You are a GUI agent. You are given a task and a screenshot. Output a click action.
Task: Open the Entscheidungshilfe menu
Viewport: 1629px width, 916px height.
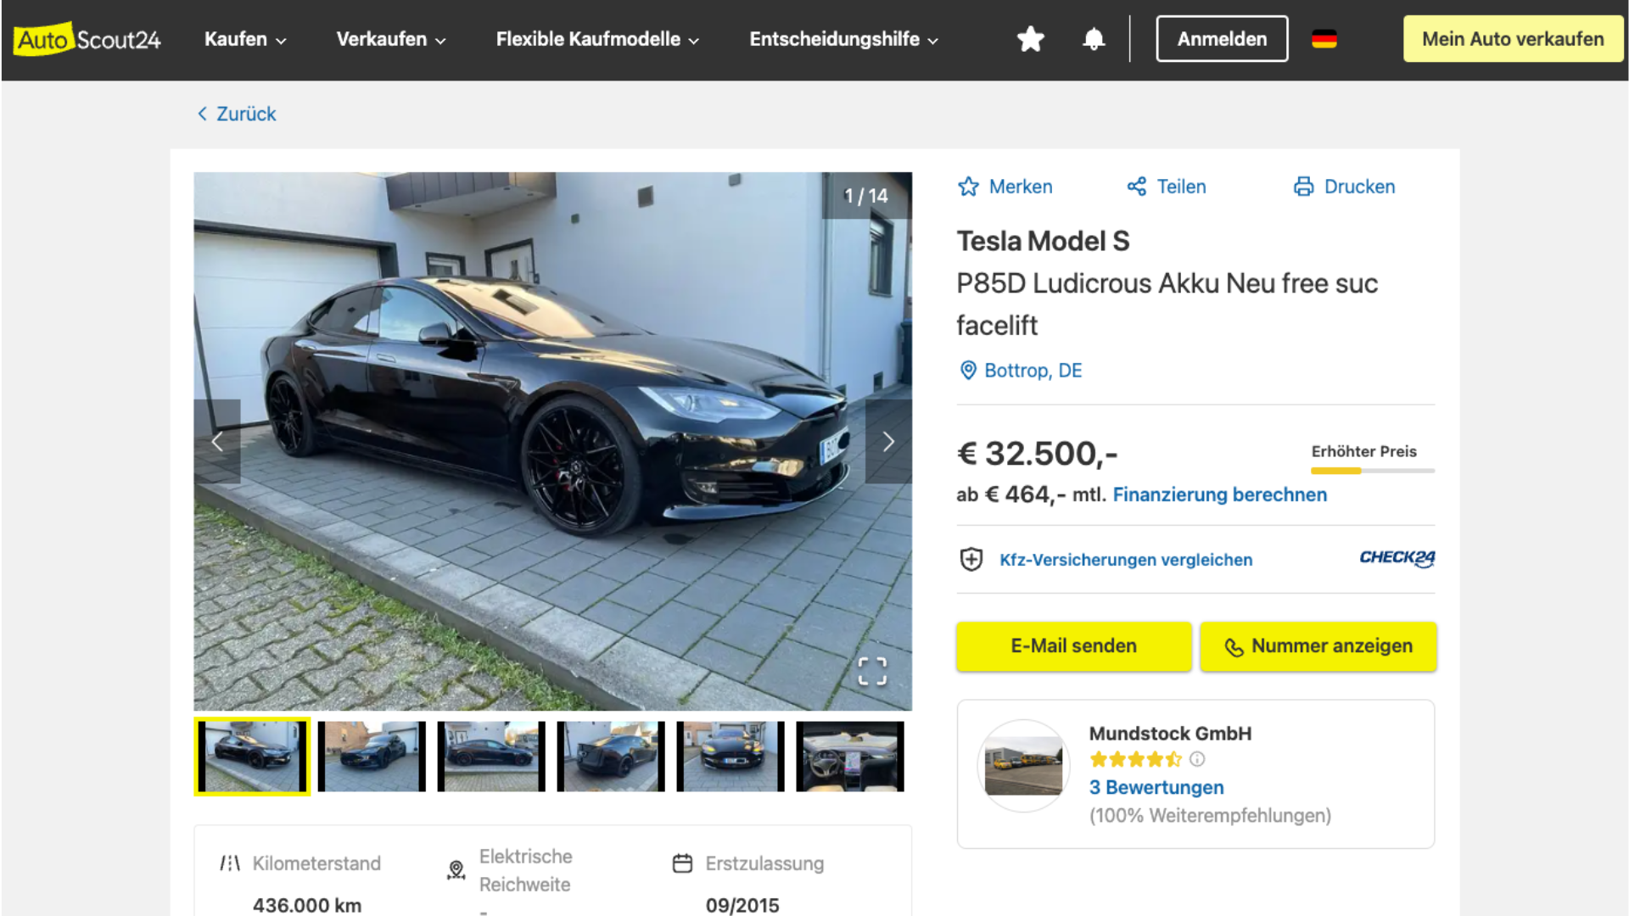click(x=843, y=39)
